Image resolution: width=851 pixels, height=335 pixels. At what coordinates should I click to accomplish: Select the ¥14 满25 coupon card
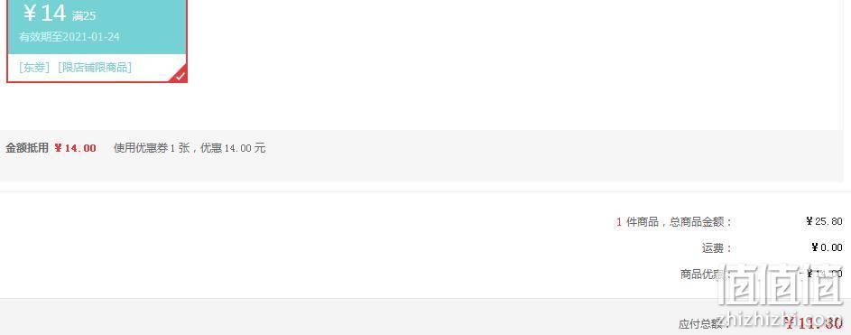tap(97, 42)
